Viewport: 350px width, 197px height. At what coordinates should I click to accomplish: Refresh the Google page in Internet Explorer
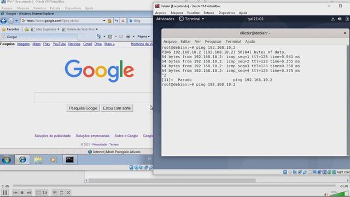coord(116,21)
